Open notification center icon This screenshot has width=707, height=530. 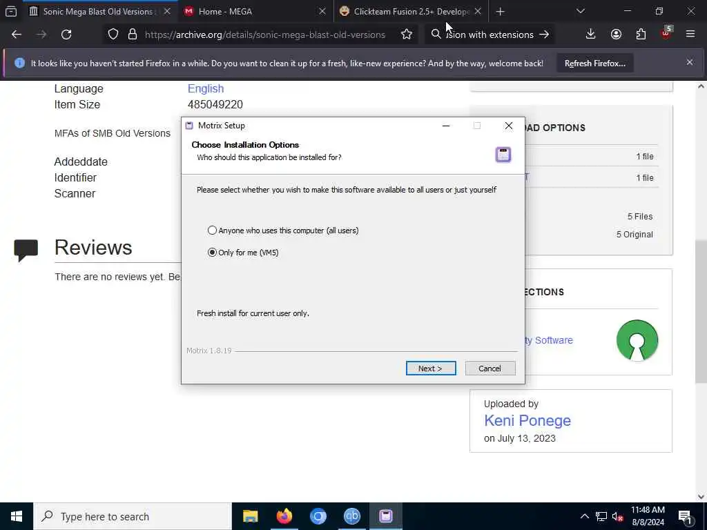(685, 516)
